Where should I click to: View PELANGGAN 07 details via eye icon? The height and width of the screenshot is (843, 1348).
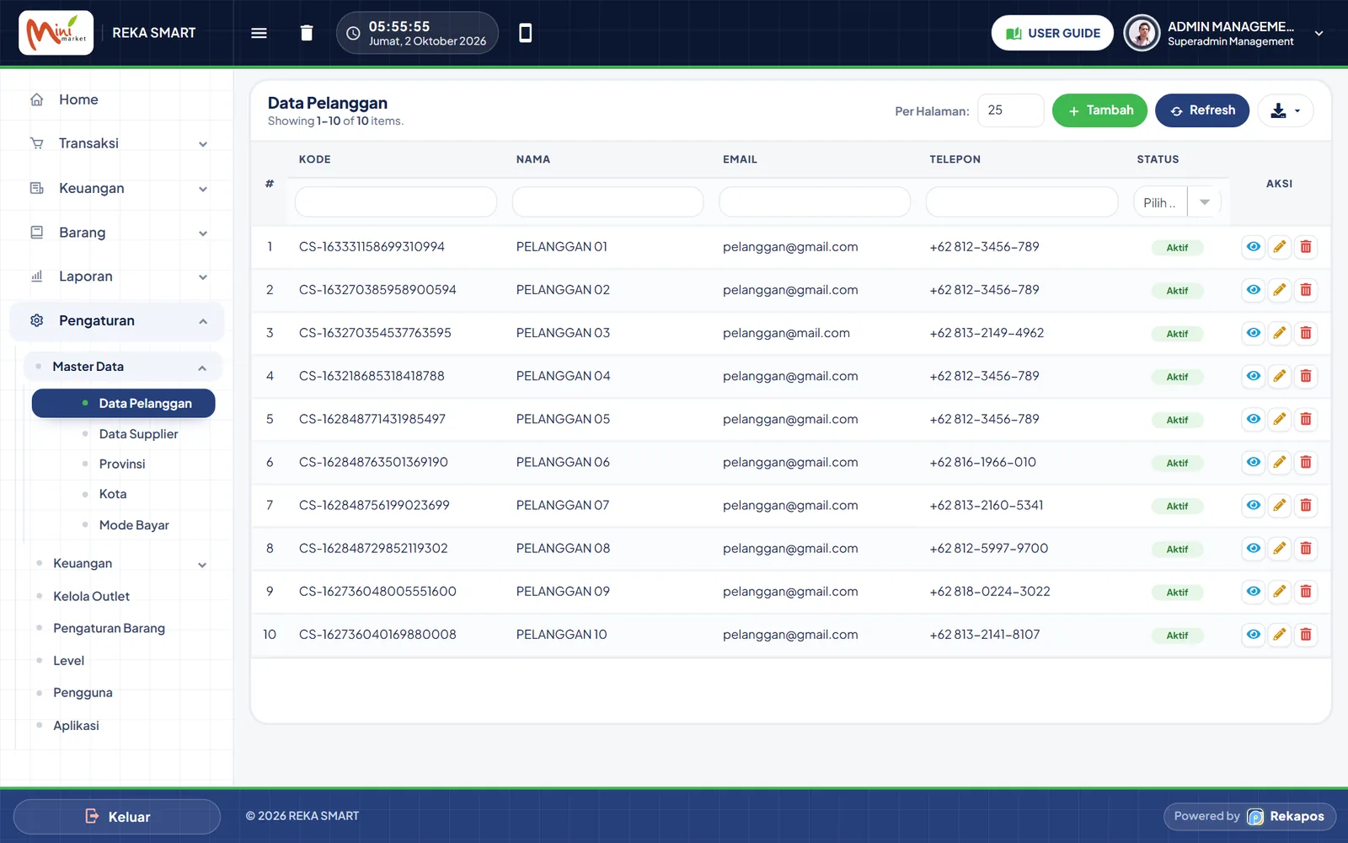click(x=1253, y=505)
